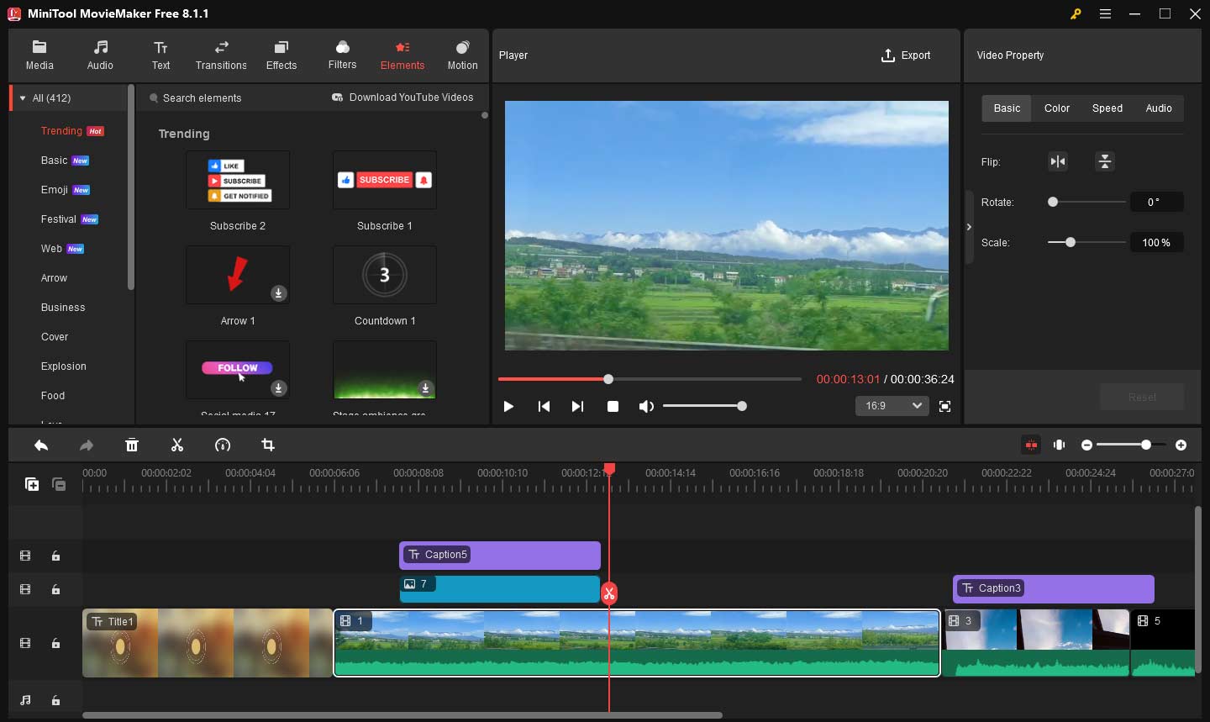Collapse the Video Property panel arrow

(x=969, y=227)
